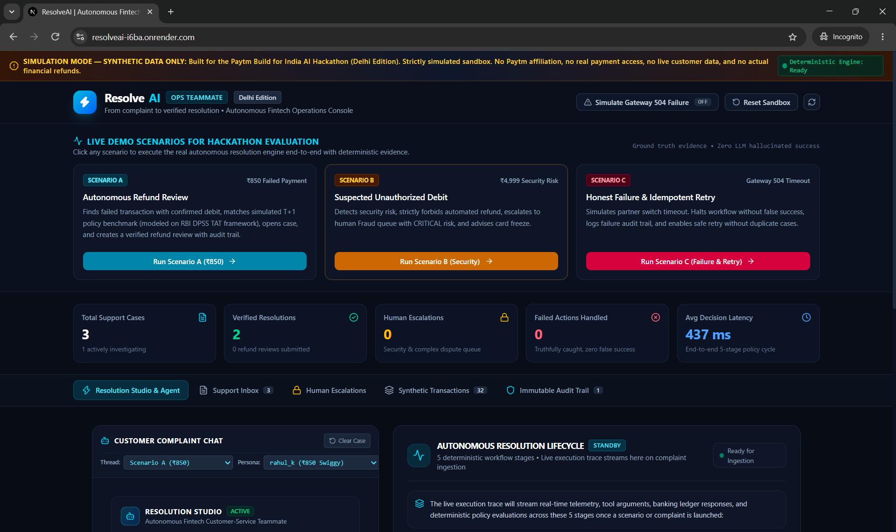Open a new browser tab
The image size is (896, 532).
click(171, 12)
